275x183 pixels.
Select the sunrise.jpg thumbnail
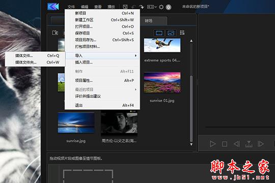coord(76,123)
